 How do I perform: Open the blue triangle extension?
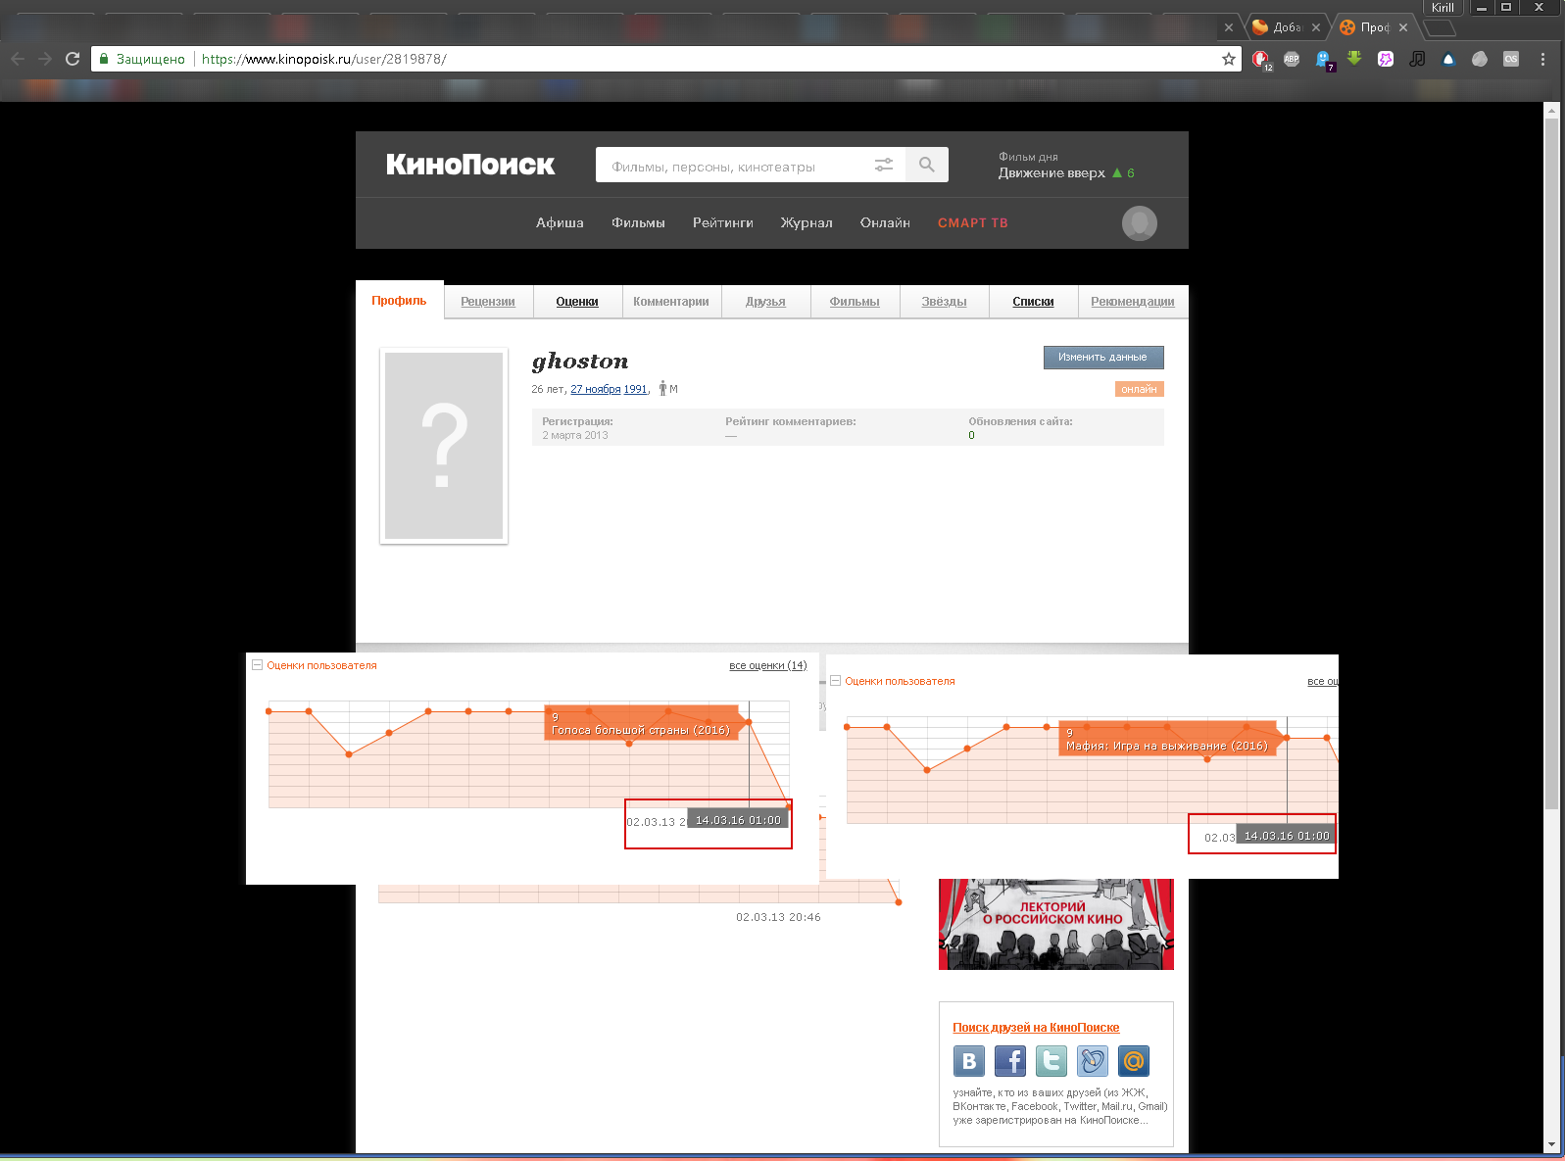click(1448, 59)
